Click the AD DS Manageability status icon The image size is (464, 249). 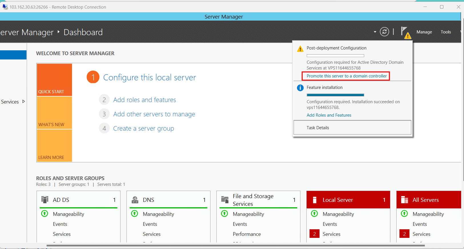click(45, 214)
